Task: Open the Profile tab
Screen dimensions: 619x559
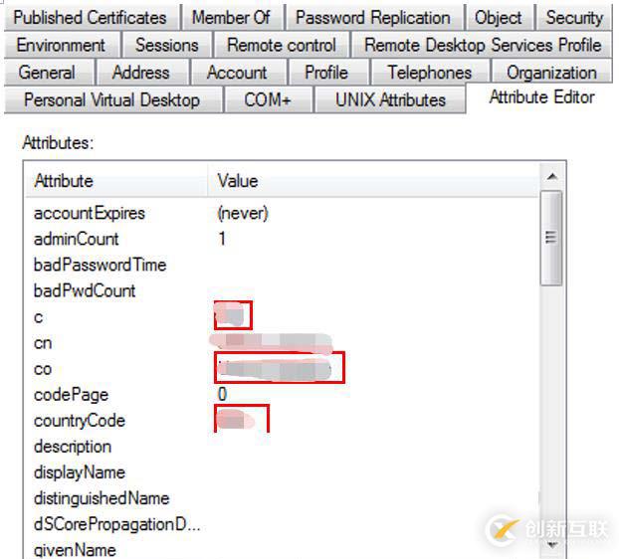Action: click(x=326, y=73)
